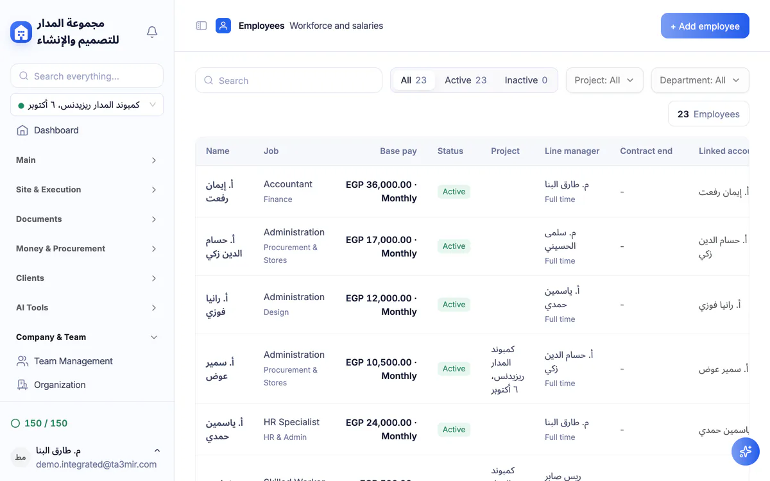Click the employee Search input
The height and width of the screenshot is (481, 770).
point(289,81)
